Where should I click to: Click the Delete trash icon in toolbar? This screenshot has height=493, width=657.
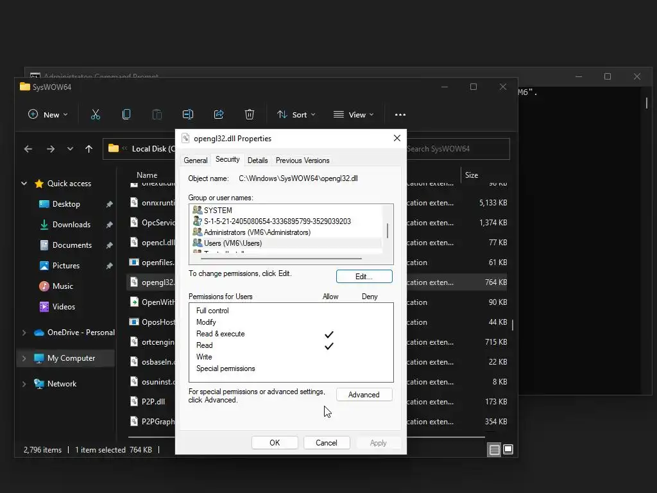coord(250,114)
